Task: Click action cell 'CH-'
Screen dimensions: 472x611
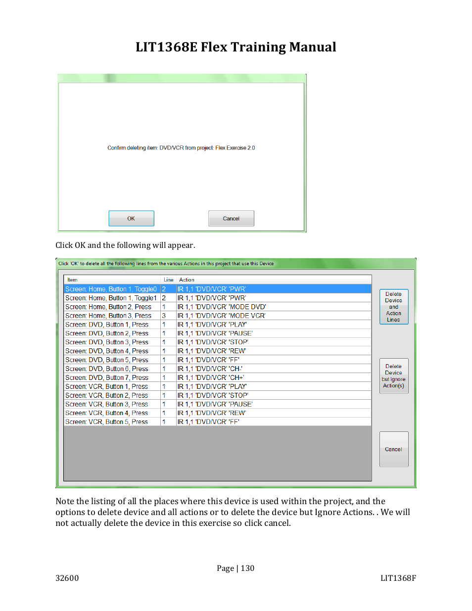Action: [x=274, y=369]
